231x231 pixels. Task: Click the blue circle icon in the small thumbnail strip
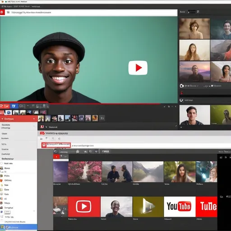click(8, 112)
